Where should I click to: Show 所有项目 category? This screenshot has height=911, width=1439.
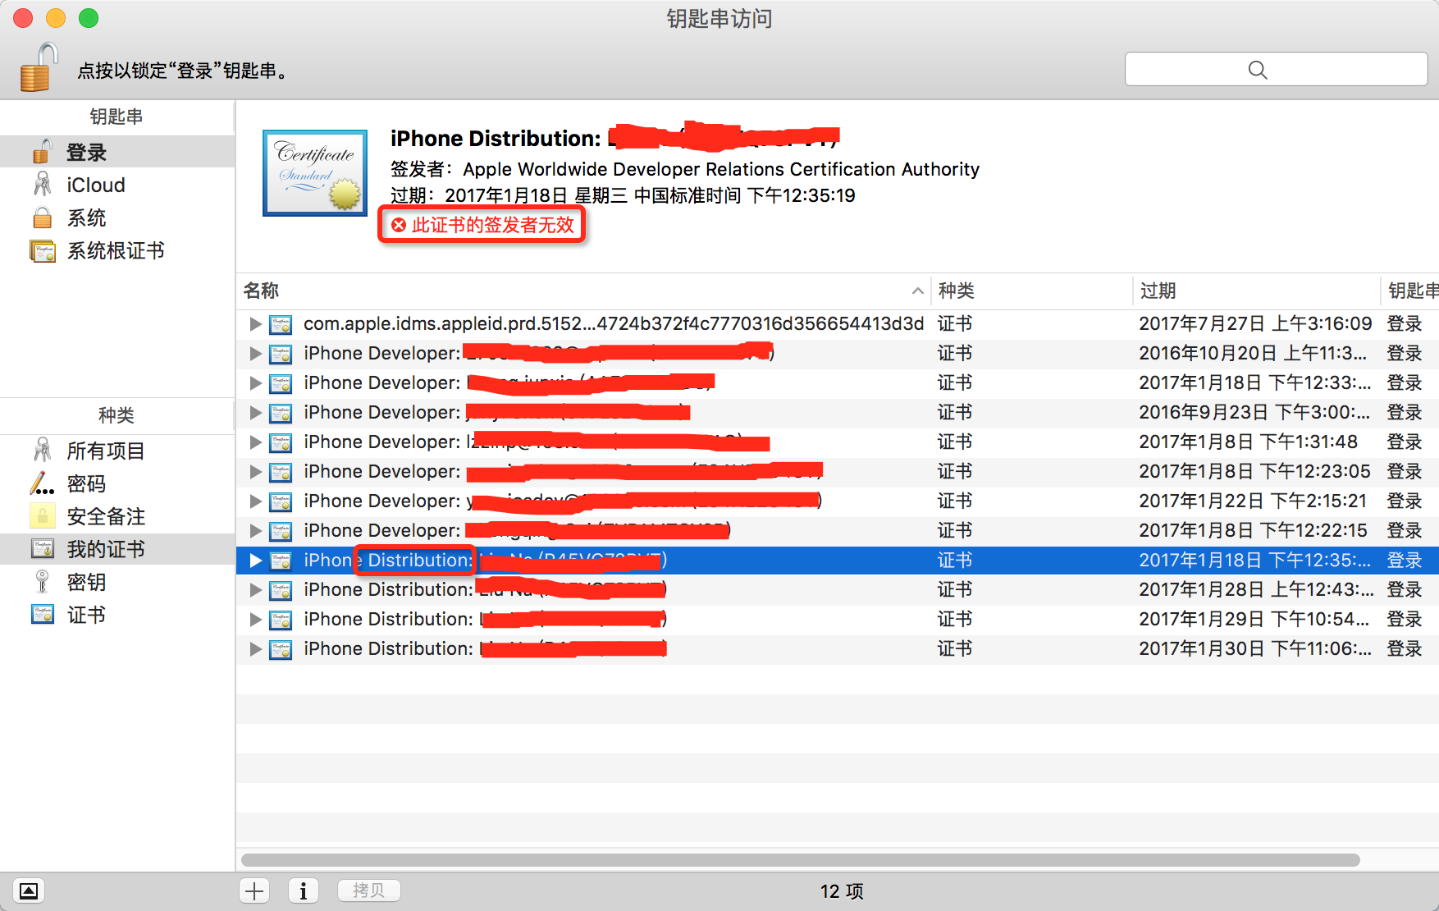coord(117,451)
